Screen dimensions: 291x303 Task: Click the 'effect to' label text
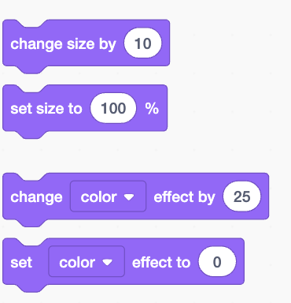pyautogui.click(x=161, y=262)
